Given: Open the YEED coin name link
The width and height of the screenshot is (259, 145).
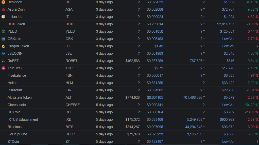Looking at the screenshot, I should point(12,31).
